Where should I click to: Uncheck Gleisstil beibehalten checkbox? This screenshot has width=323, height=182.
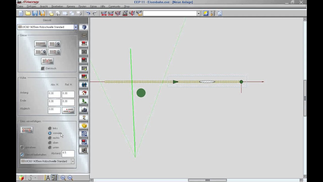click(x=22, y=155)
